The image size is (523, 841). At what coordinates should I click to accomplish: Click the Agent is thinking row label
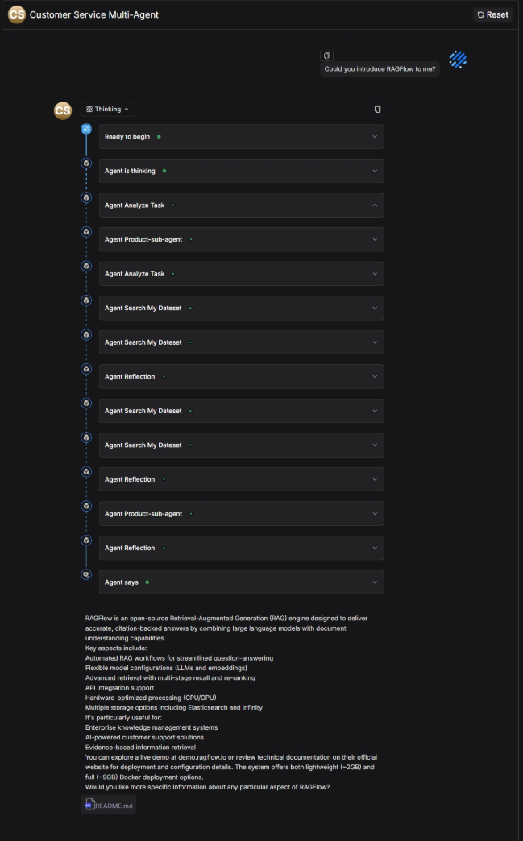(x=131, y=171)
